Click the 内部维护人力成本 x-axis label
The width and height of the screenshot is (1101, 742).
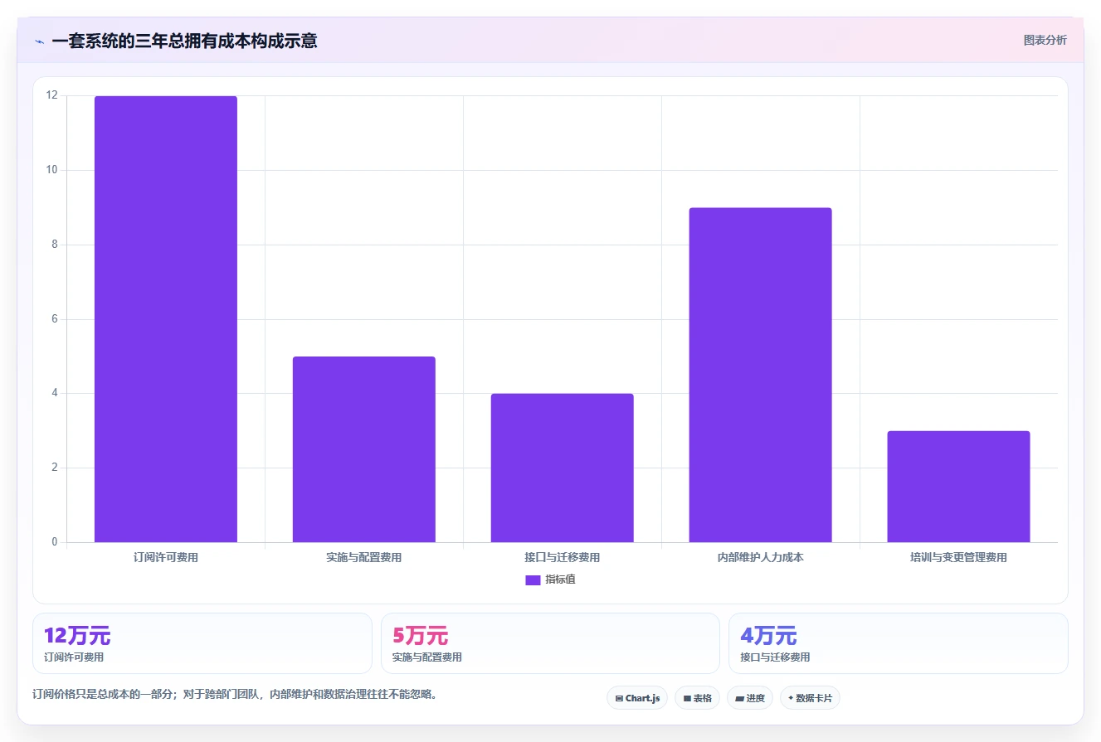coord(760,558)
